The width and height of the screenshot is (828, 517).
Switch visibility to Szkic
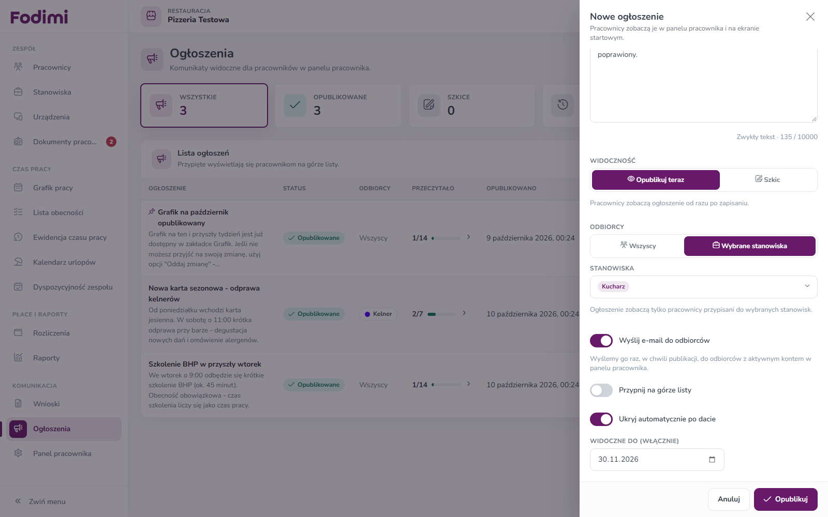(x=767, y=180)
